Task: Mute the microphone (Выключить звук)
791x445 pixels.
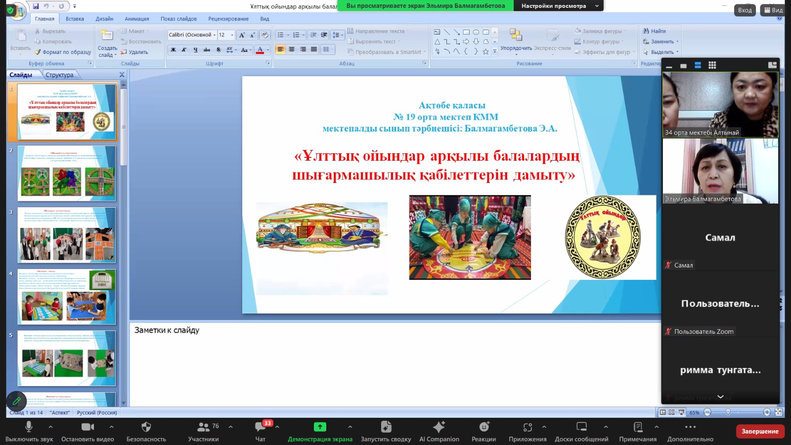Action: (x=29, y=427)
